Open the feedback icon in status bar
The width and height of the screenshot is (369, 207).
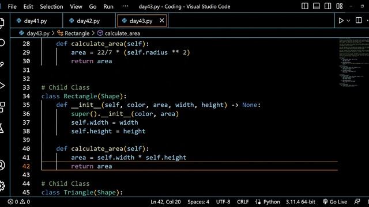click(357, 202)
